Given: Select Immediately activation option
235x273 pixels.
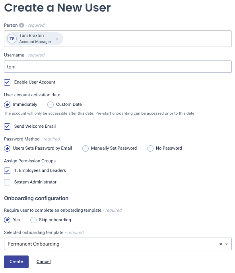Looking at the screenshot, I should click(x=7, y=105).
